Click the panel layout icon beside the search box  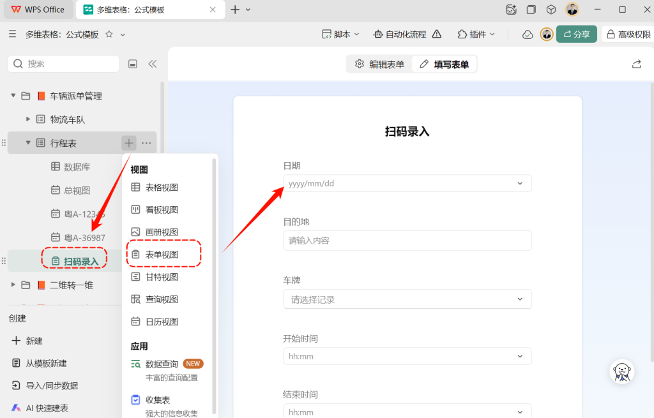coord(133,64)
